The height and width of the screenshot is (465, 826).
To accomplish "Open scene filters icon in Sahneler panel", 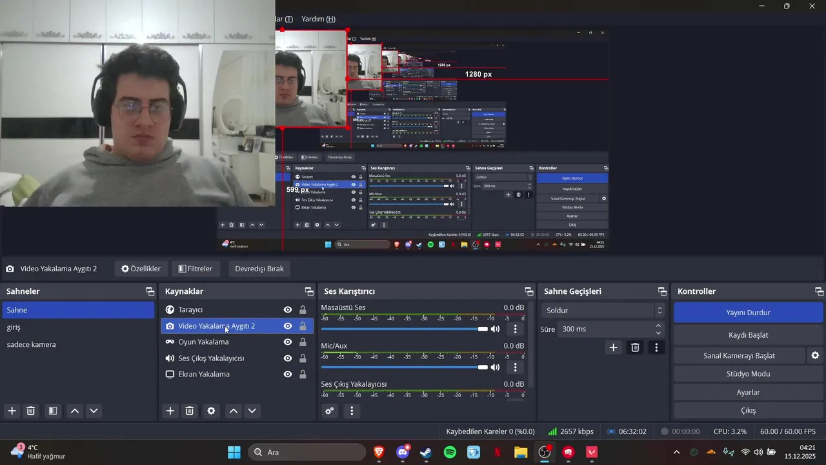I will tap(53, 411).
